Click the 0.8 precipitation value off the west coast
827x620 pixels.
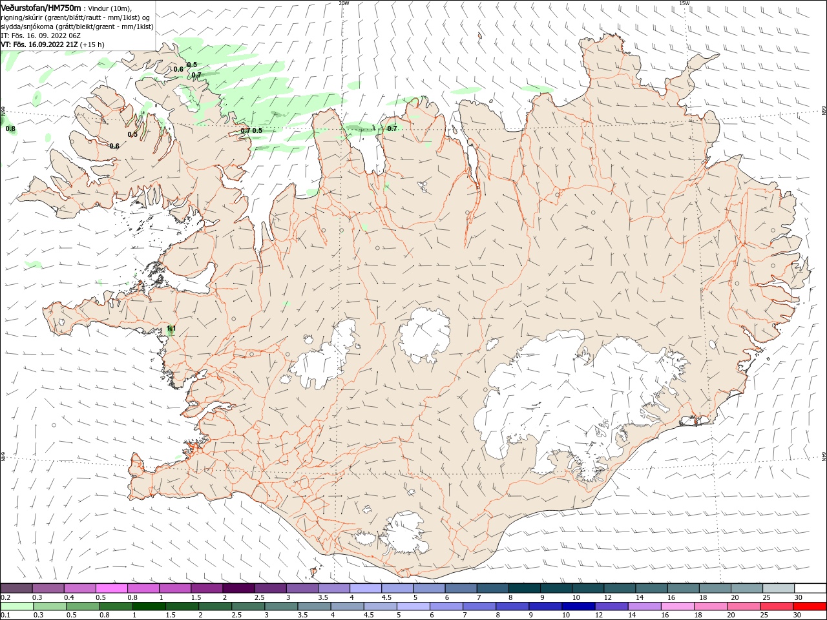click(x=10, y=129)
